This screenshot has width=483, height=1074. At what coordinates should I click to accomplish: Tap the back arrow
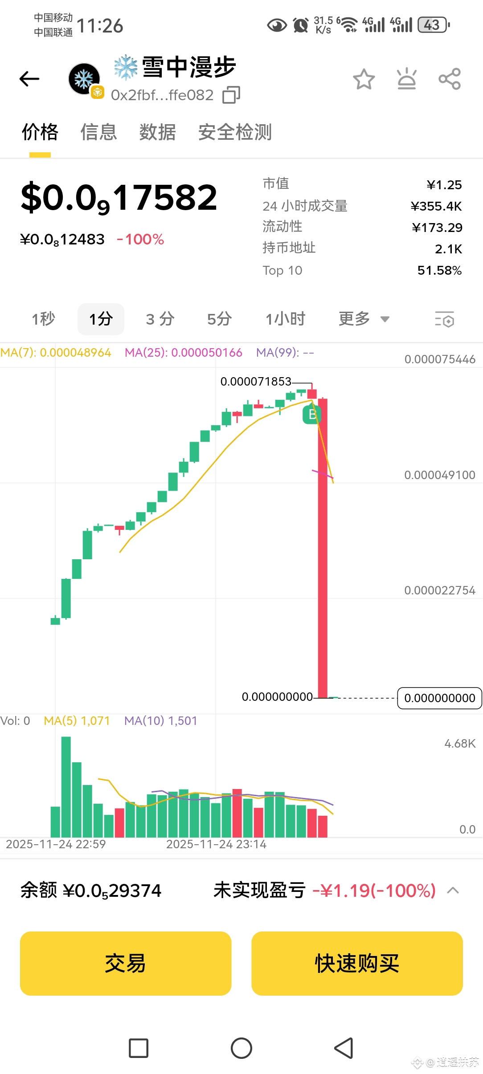click(29, 79)
